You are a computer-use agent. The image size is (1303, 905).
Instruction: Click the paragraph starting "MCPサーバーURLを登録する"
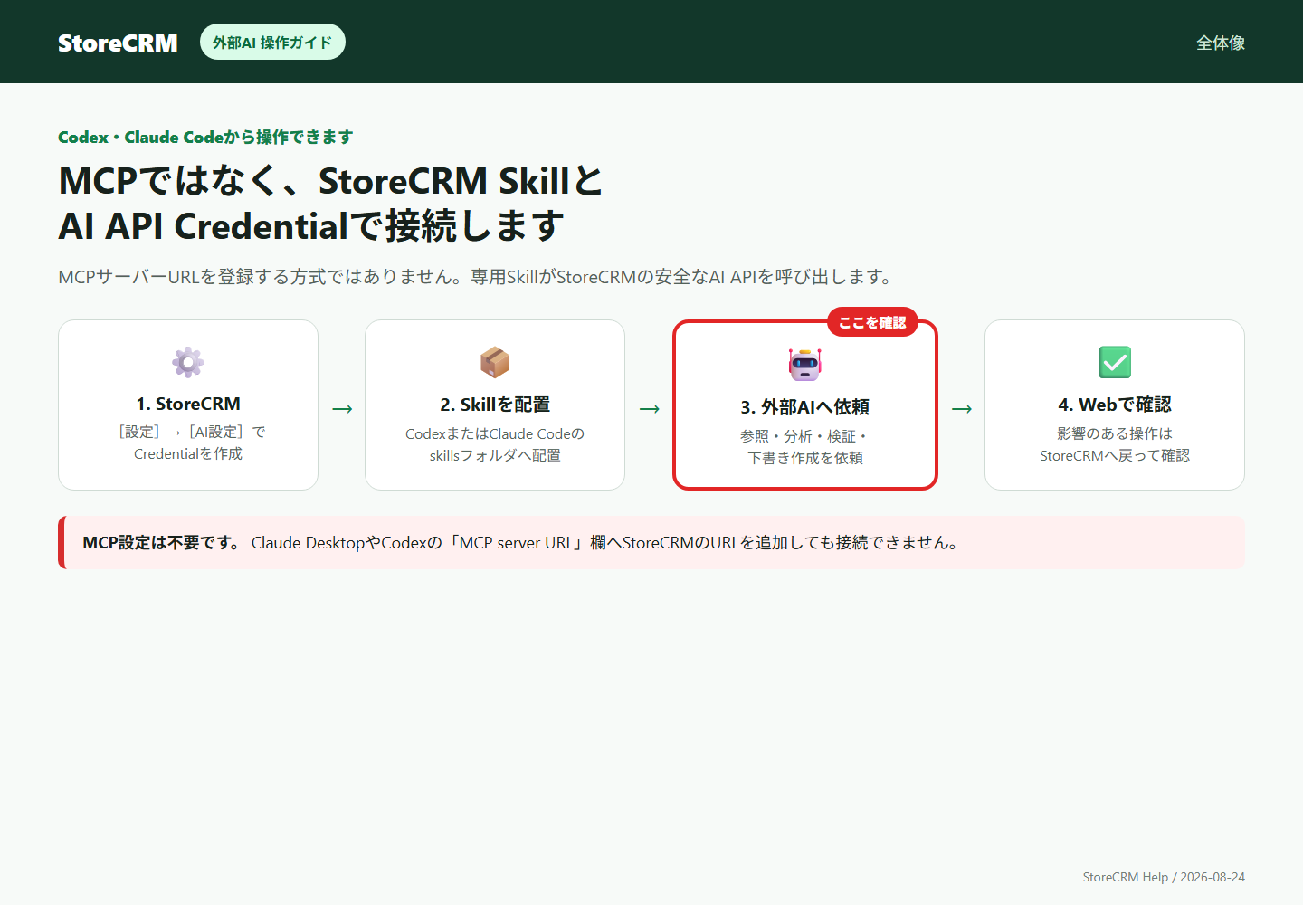pos(476,277)
